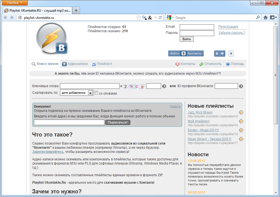280x197 pixels.
Task: Open a new browser tab
Action: pyautogui.click(x=76, y=11)
